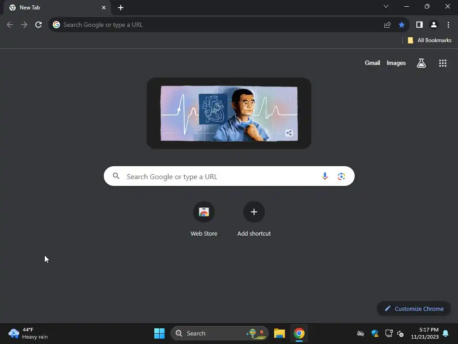Image resolution: width=458 pixels, height=344 pixels.
Task: Open the Windows Start menu
Action: (x=159, y=333)
